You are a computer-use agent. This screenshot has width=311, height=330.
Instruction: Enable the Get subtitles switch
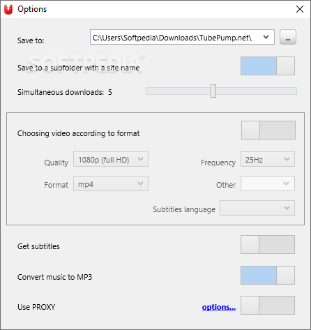tap(268, 244)
